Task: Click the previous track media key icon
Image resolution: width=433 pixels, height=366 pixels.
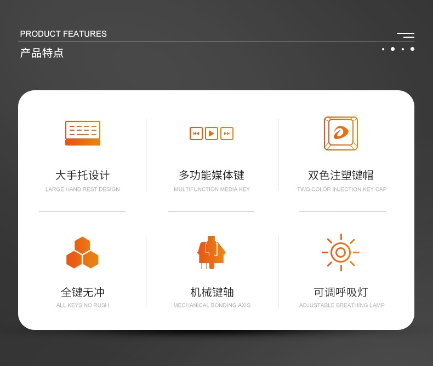Action: [196, 133]
